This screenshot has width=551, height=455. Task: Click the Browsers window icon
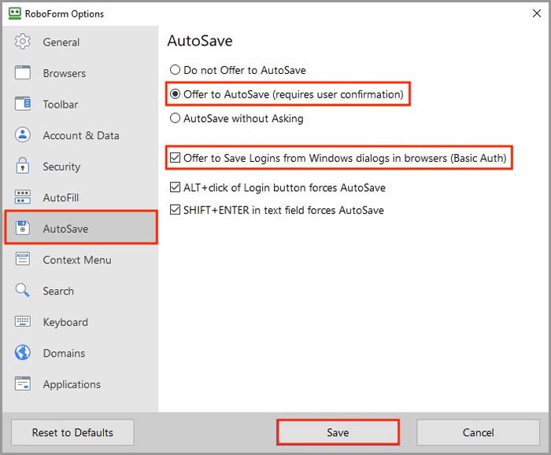click(x=23, y=73)
